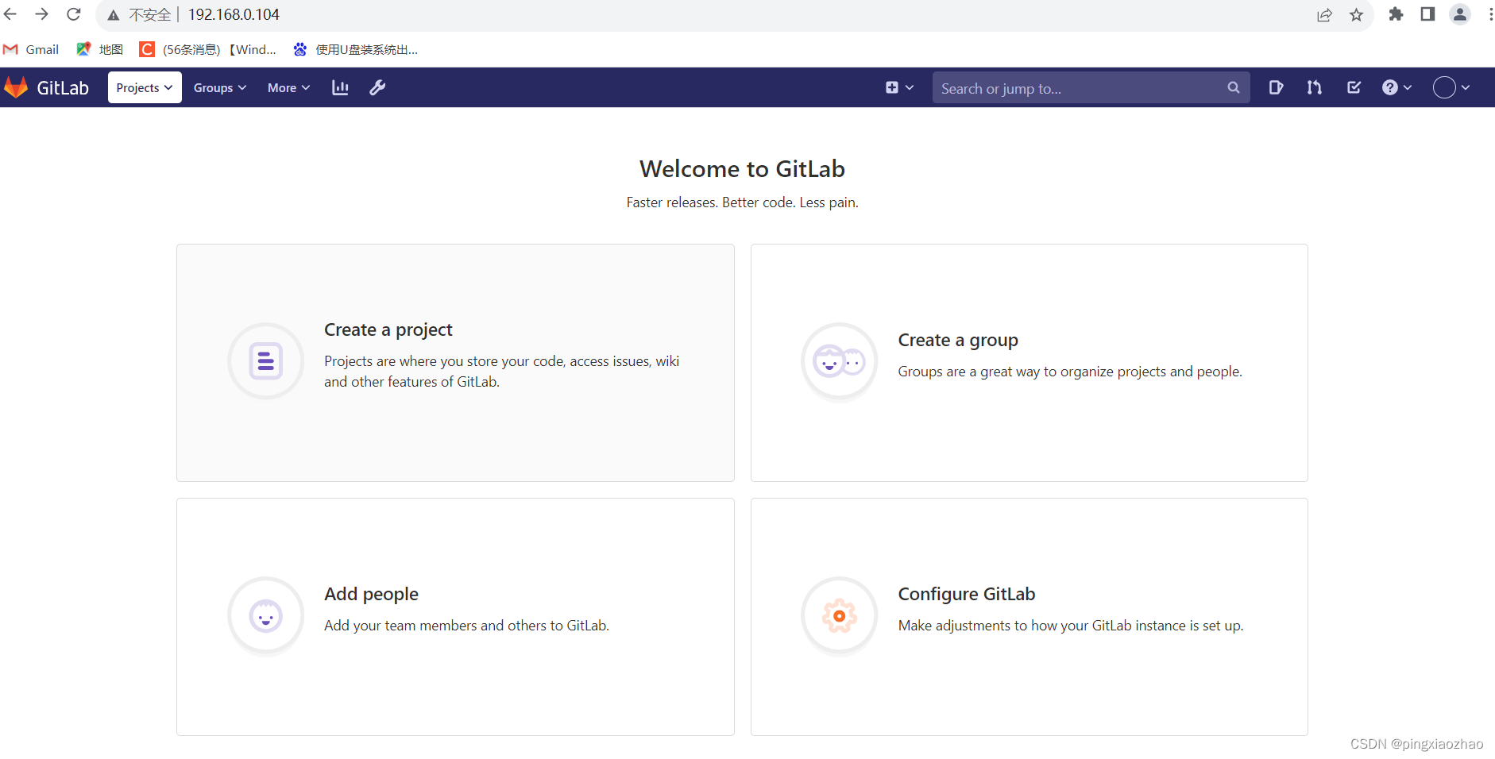1495x759 pixels.
Task: Click the Create a project document icon
Action: coord(266,361)
